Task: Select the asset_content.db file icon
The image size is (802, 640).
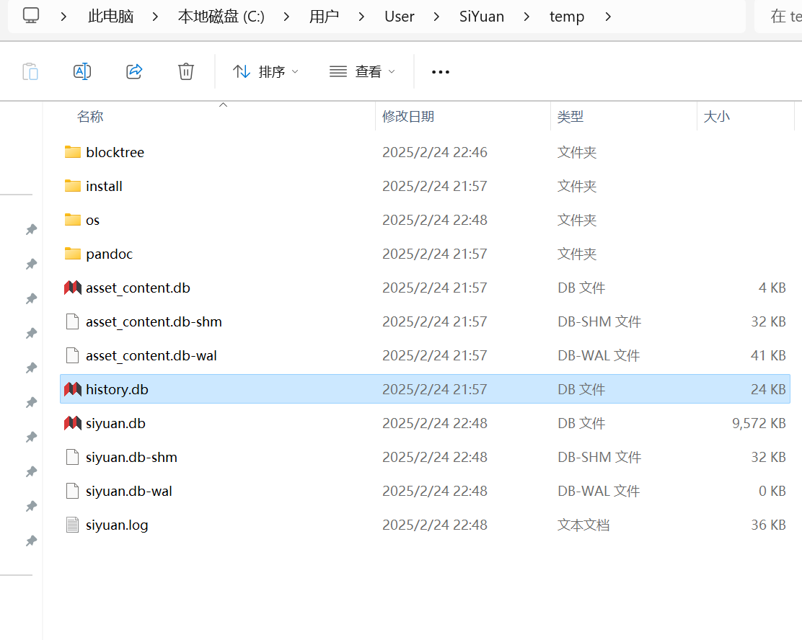Action: (73, 288)
